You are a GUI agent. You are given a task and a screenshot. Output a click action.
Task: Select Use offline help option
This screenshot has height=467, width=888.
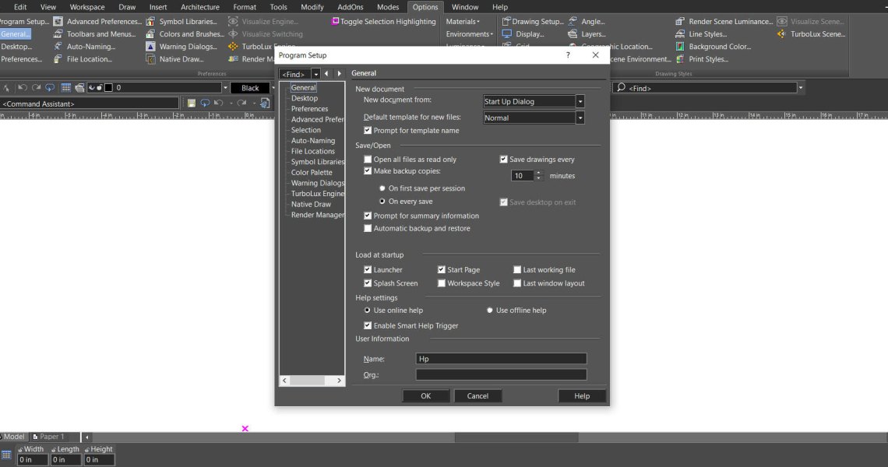tap(490, 311)
